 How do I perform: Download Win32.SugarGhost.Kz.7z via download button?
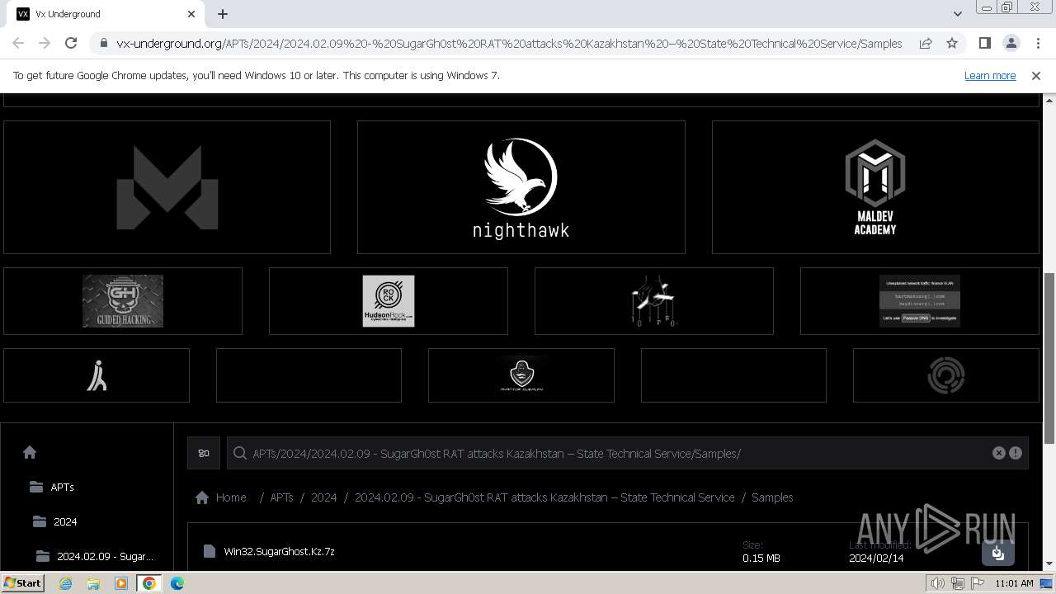[x=997, y=553]
